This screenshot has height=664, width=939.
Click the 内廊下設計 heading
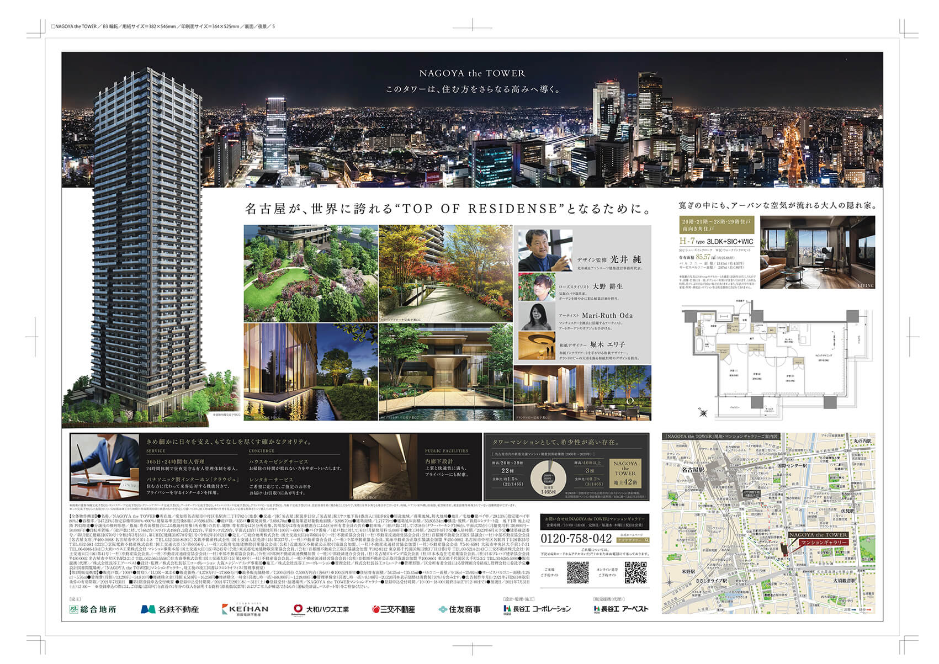(x=439, y=461)
